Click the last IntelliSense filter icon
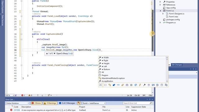This screenshot has width=199, height=112. (x=166, y=85)
